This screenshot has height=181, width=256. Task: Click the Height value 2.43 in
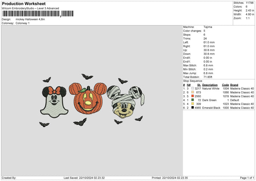pyautogui.click(x=250, y=10)
